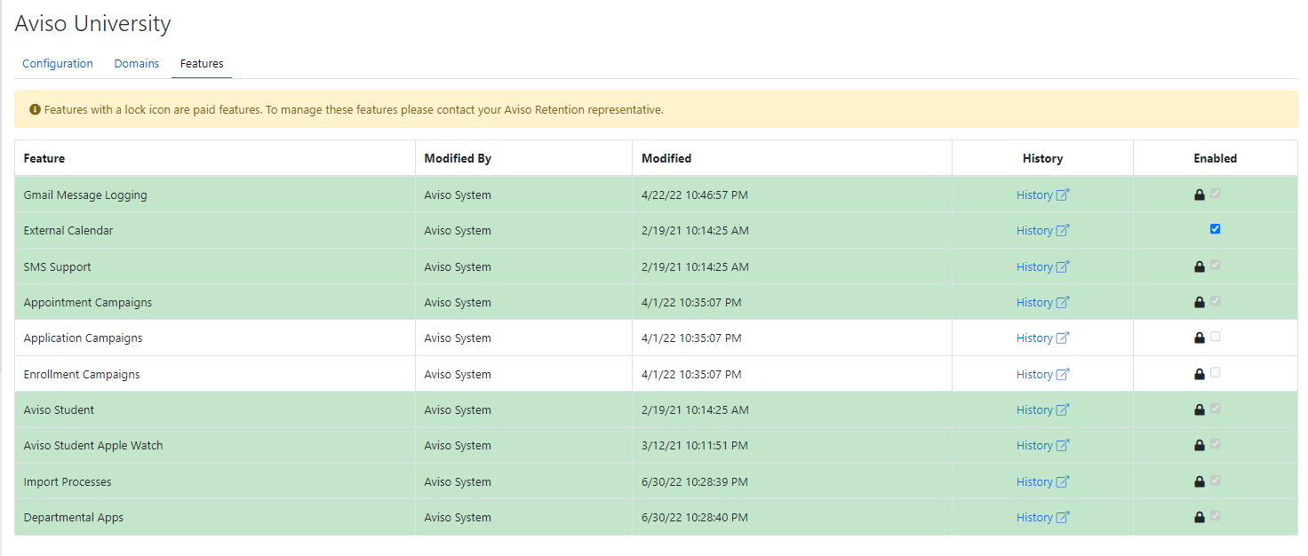Select the SMS Support feature name
This screenshot has height=556, width=1308.
[58, 266]
